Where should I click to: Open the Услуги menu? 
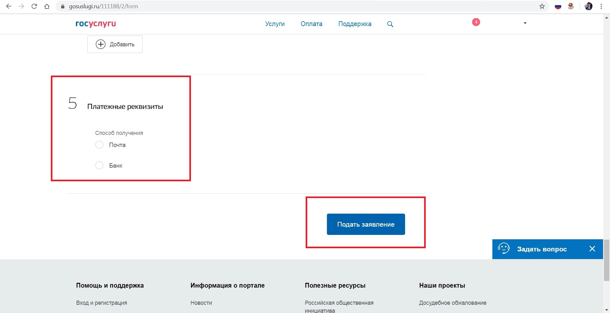pyautogui.click(x=275, y=24)
